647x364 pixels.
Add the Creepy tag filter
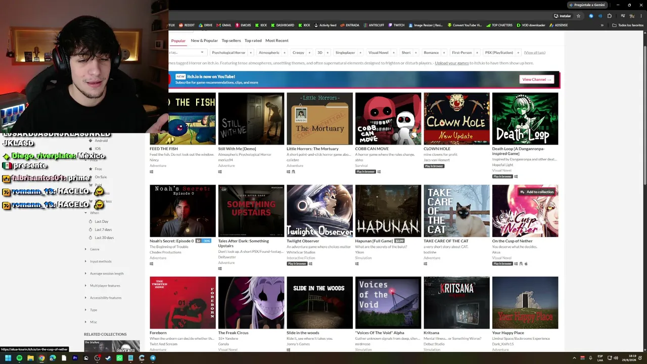tap(309, 53)
